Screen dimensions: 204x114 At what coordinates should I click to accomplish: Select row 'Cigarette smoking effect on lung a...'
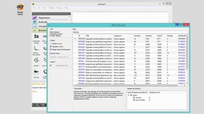pos(129,53)
